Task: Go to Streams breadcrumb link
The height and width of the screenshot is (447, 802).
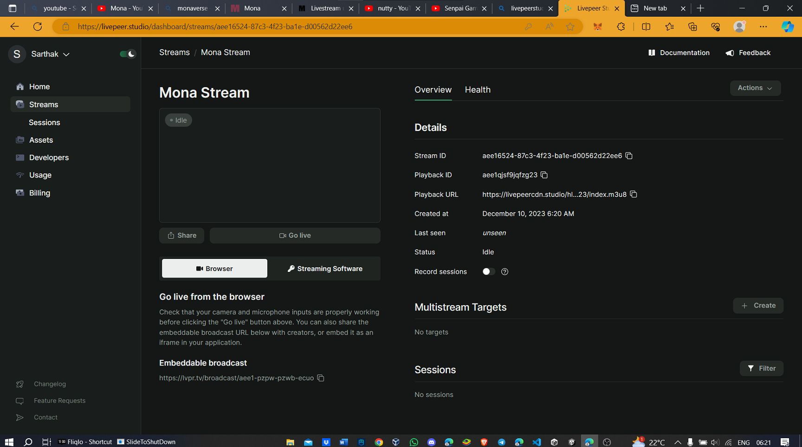Action: coord(175,52)
